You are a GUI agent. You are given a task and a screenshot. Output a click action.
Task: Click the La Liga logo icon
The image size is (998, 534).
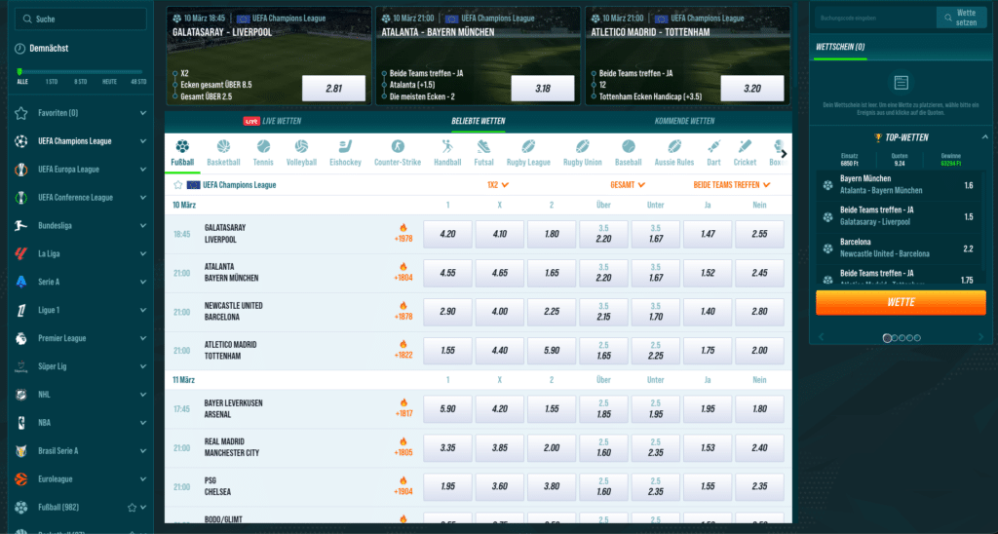[x=21, y=254]
